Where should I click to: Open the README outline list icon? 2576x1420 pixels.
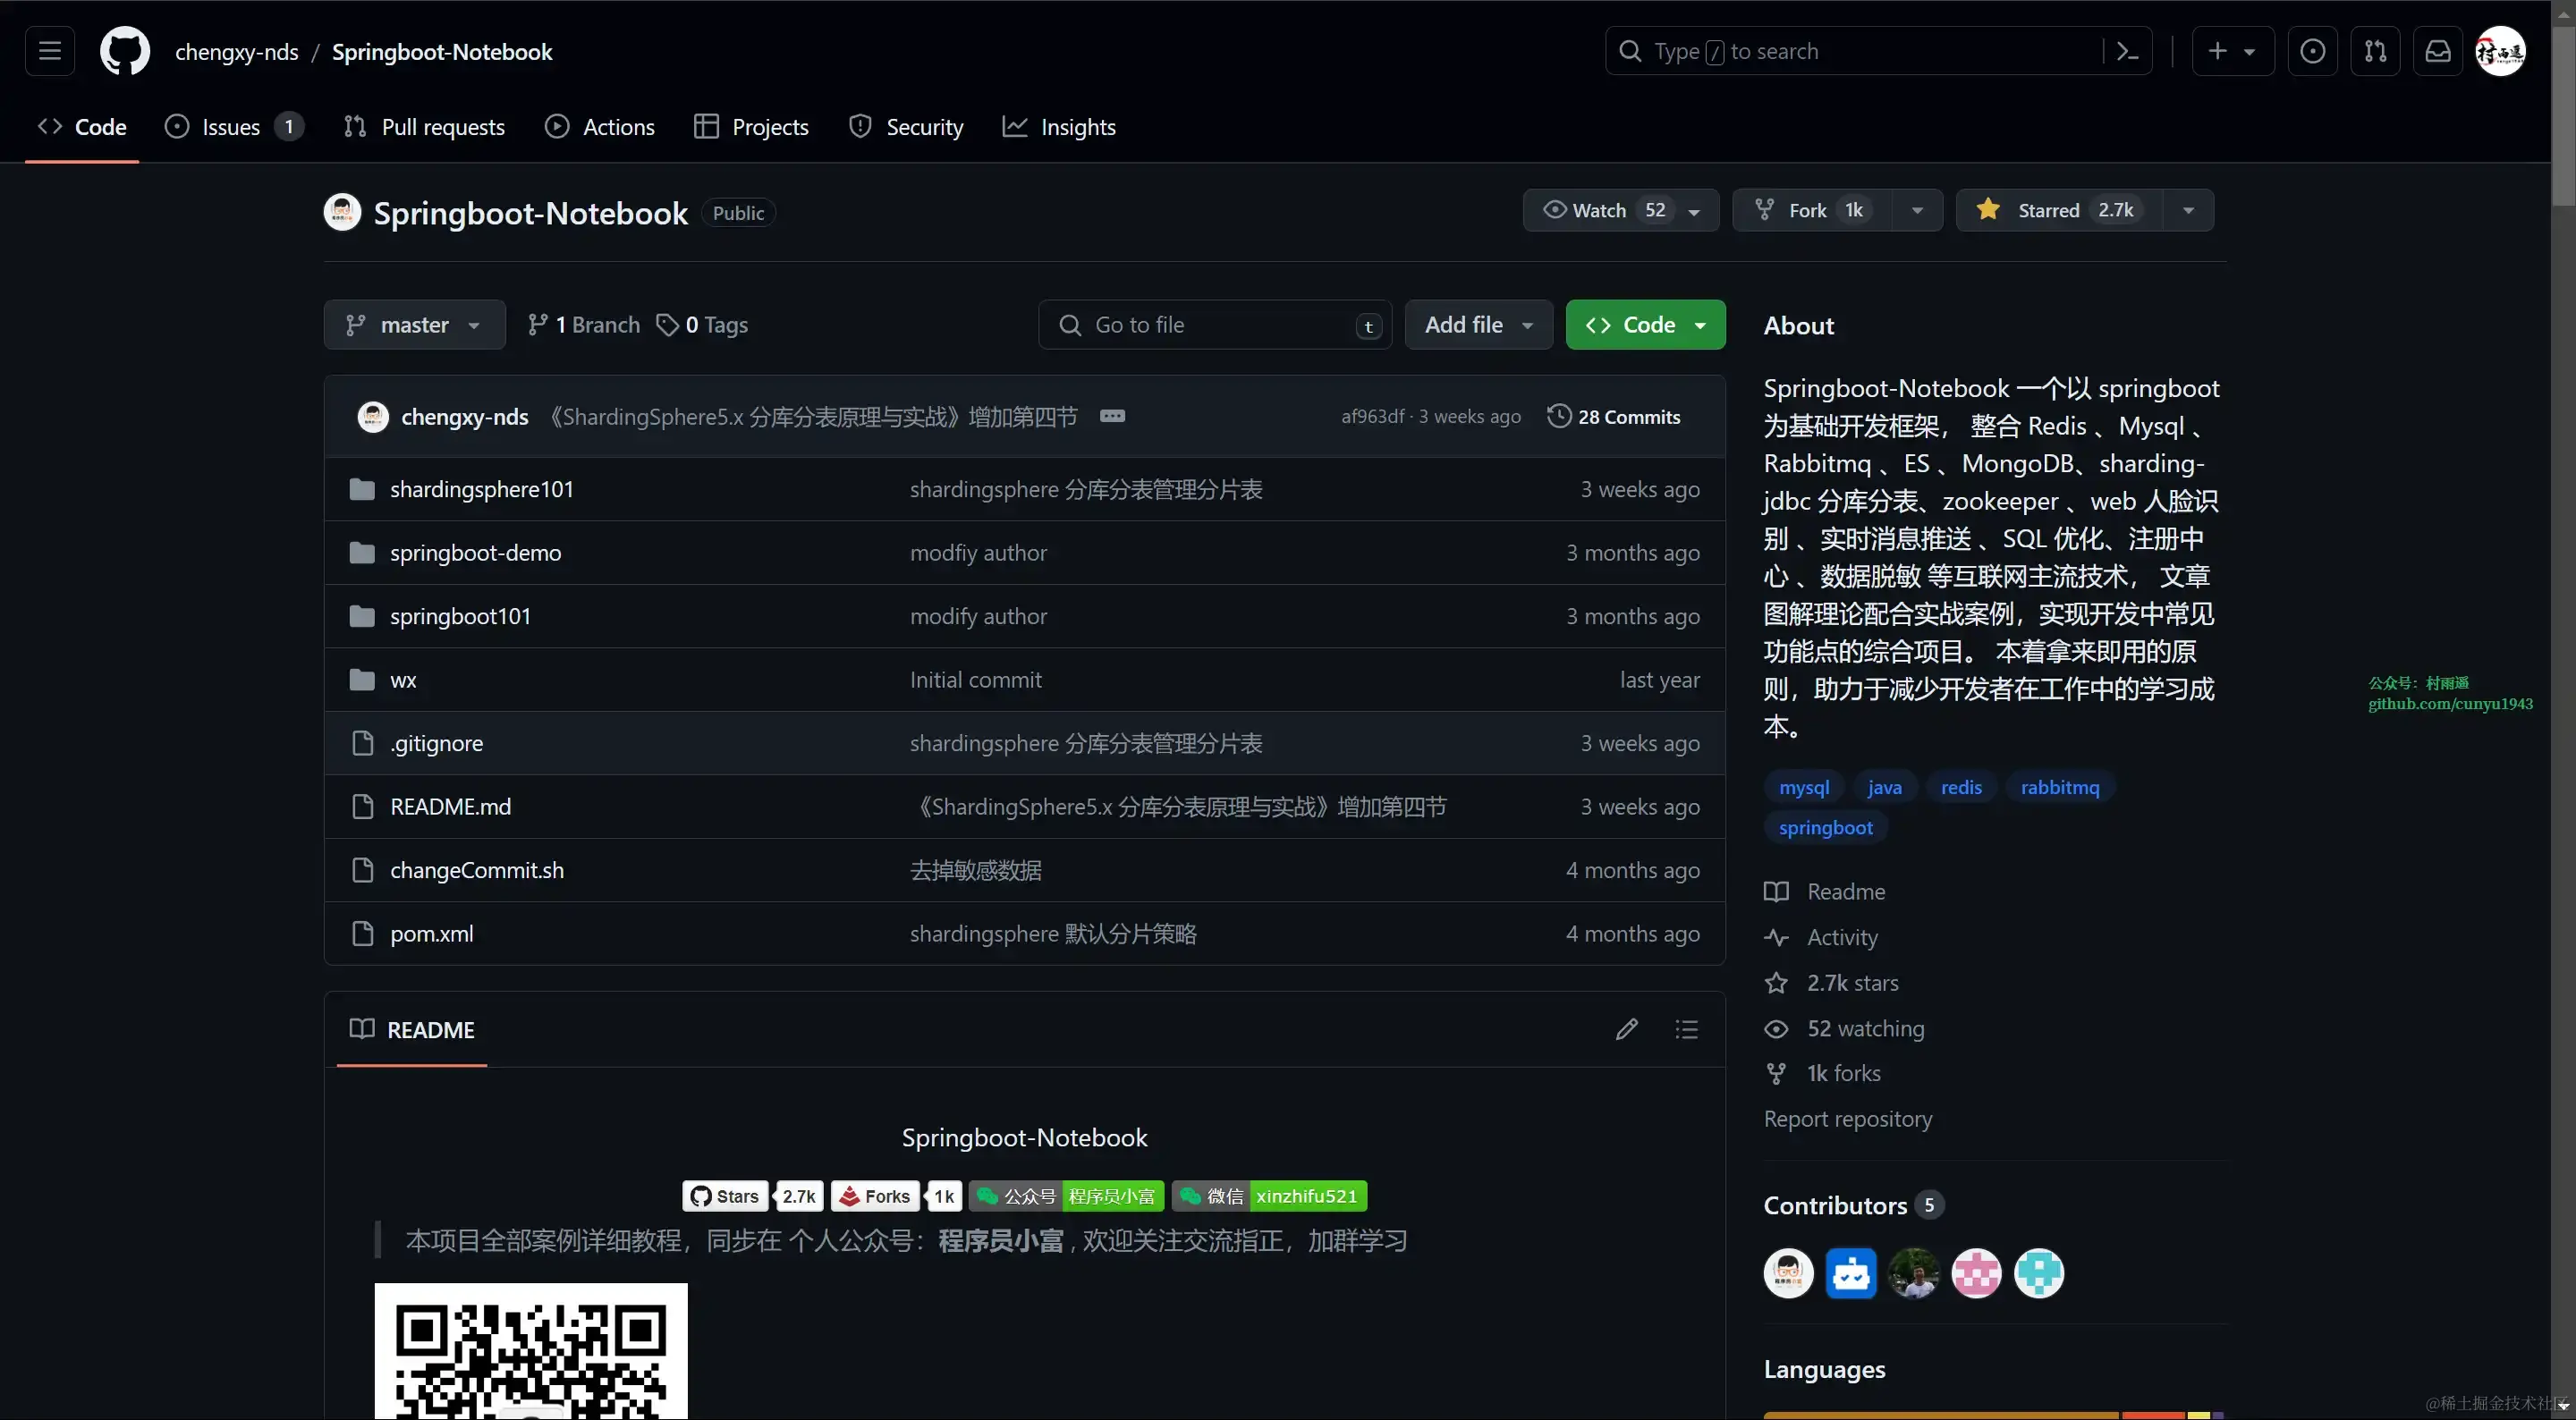coord(1686,1029)
